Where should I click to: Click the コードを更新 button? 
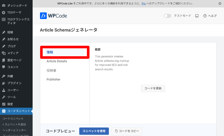pos(153,88)
